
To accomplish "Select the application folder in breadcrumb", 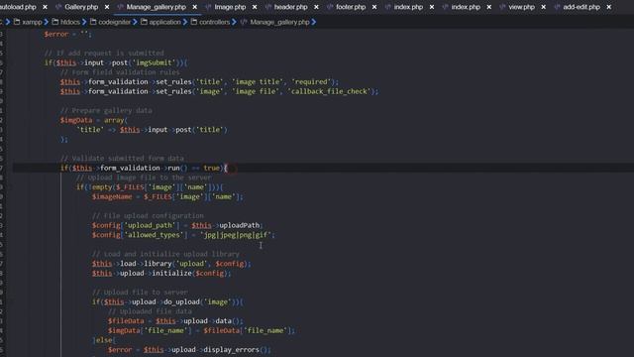I will click(x=165, y=22).
